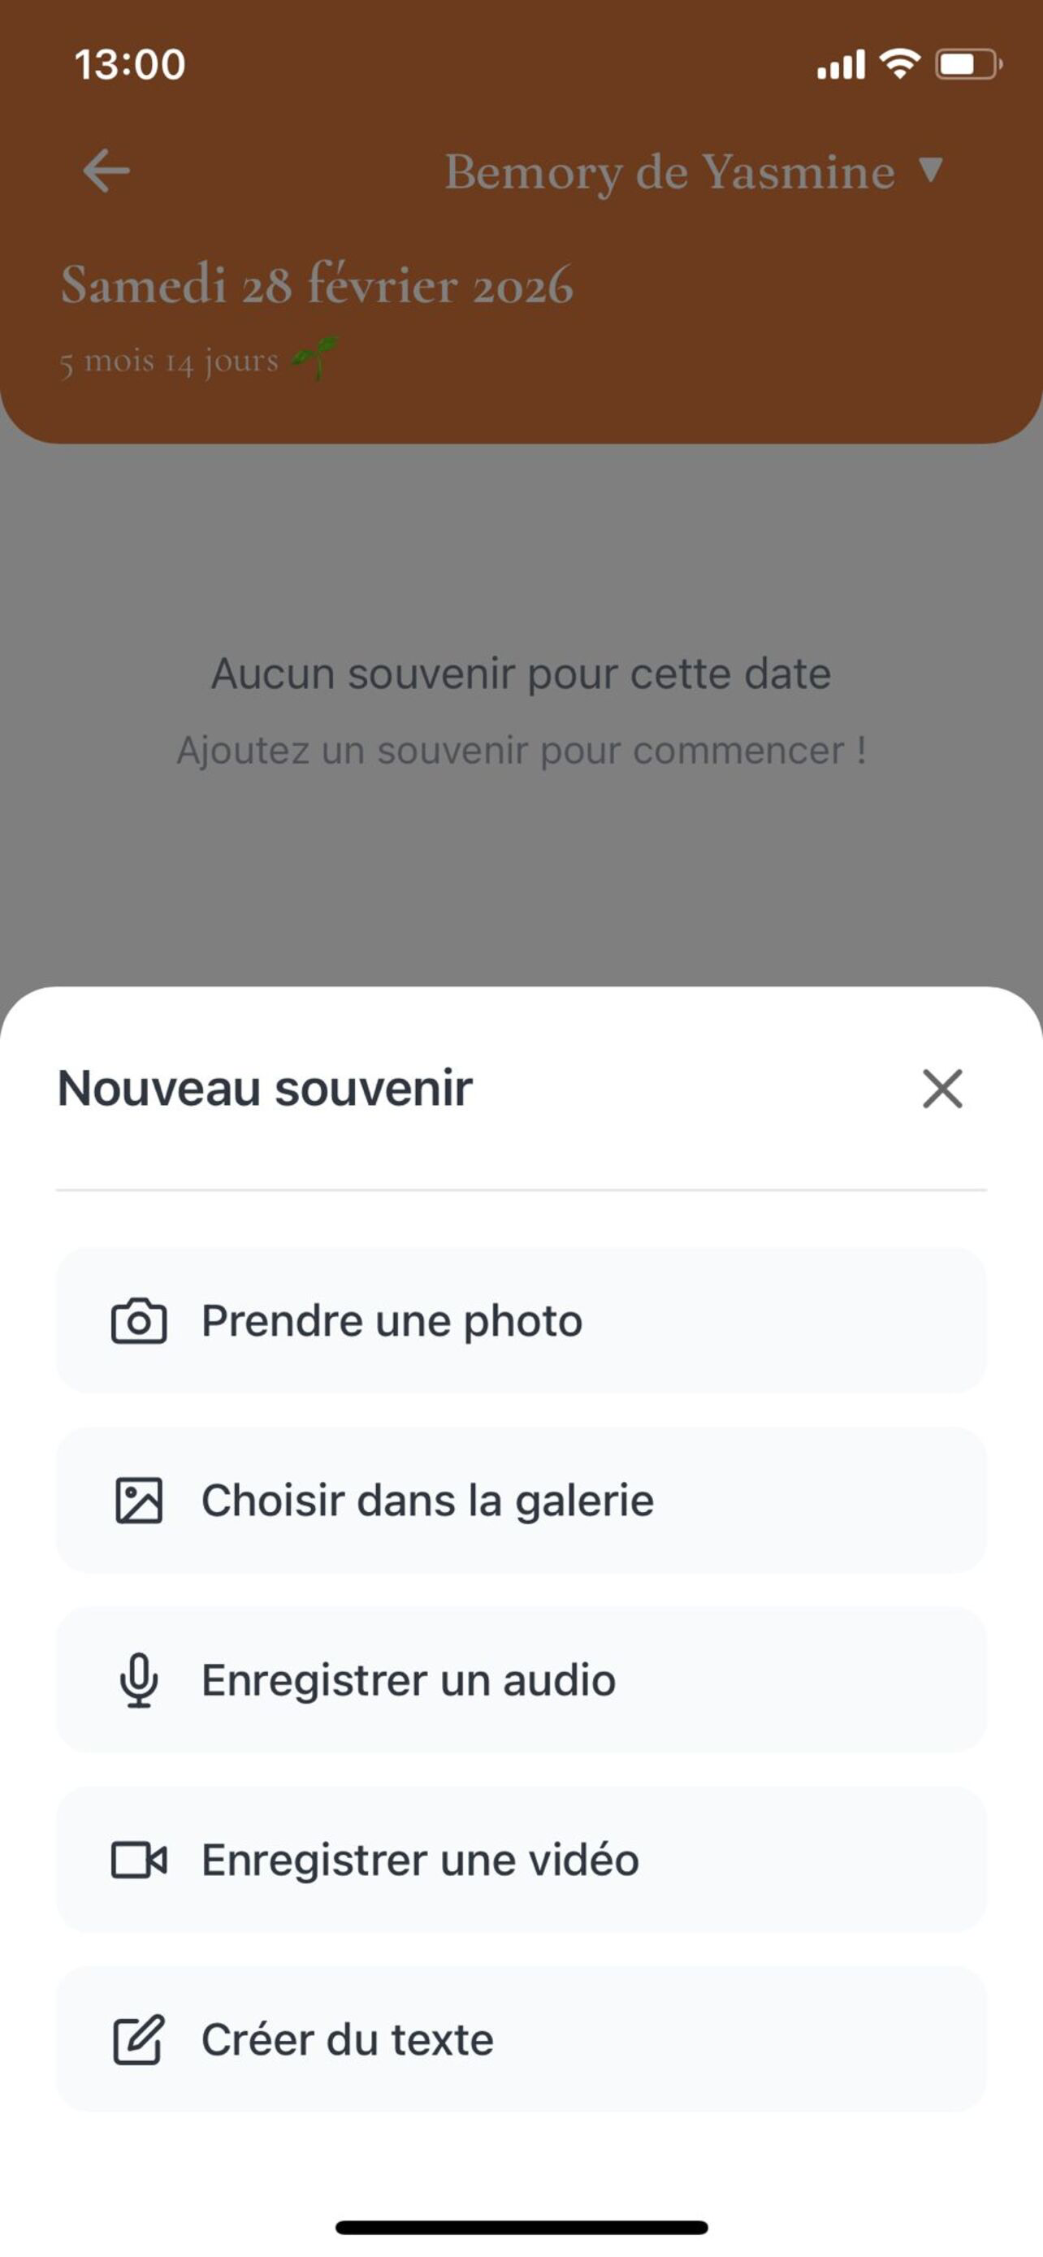Expand the Bemory de Yasmine dropdown arrow
The image size is (1043, 2257).
931,169
